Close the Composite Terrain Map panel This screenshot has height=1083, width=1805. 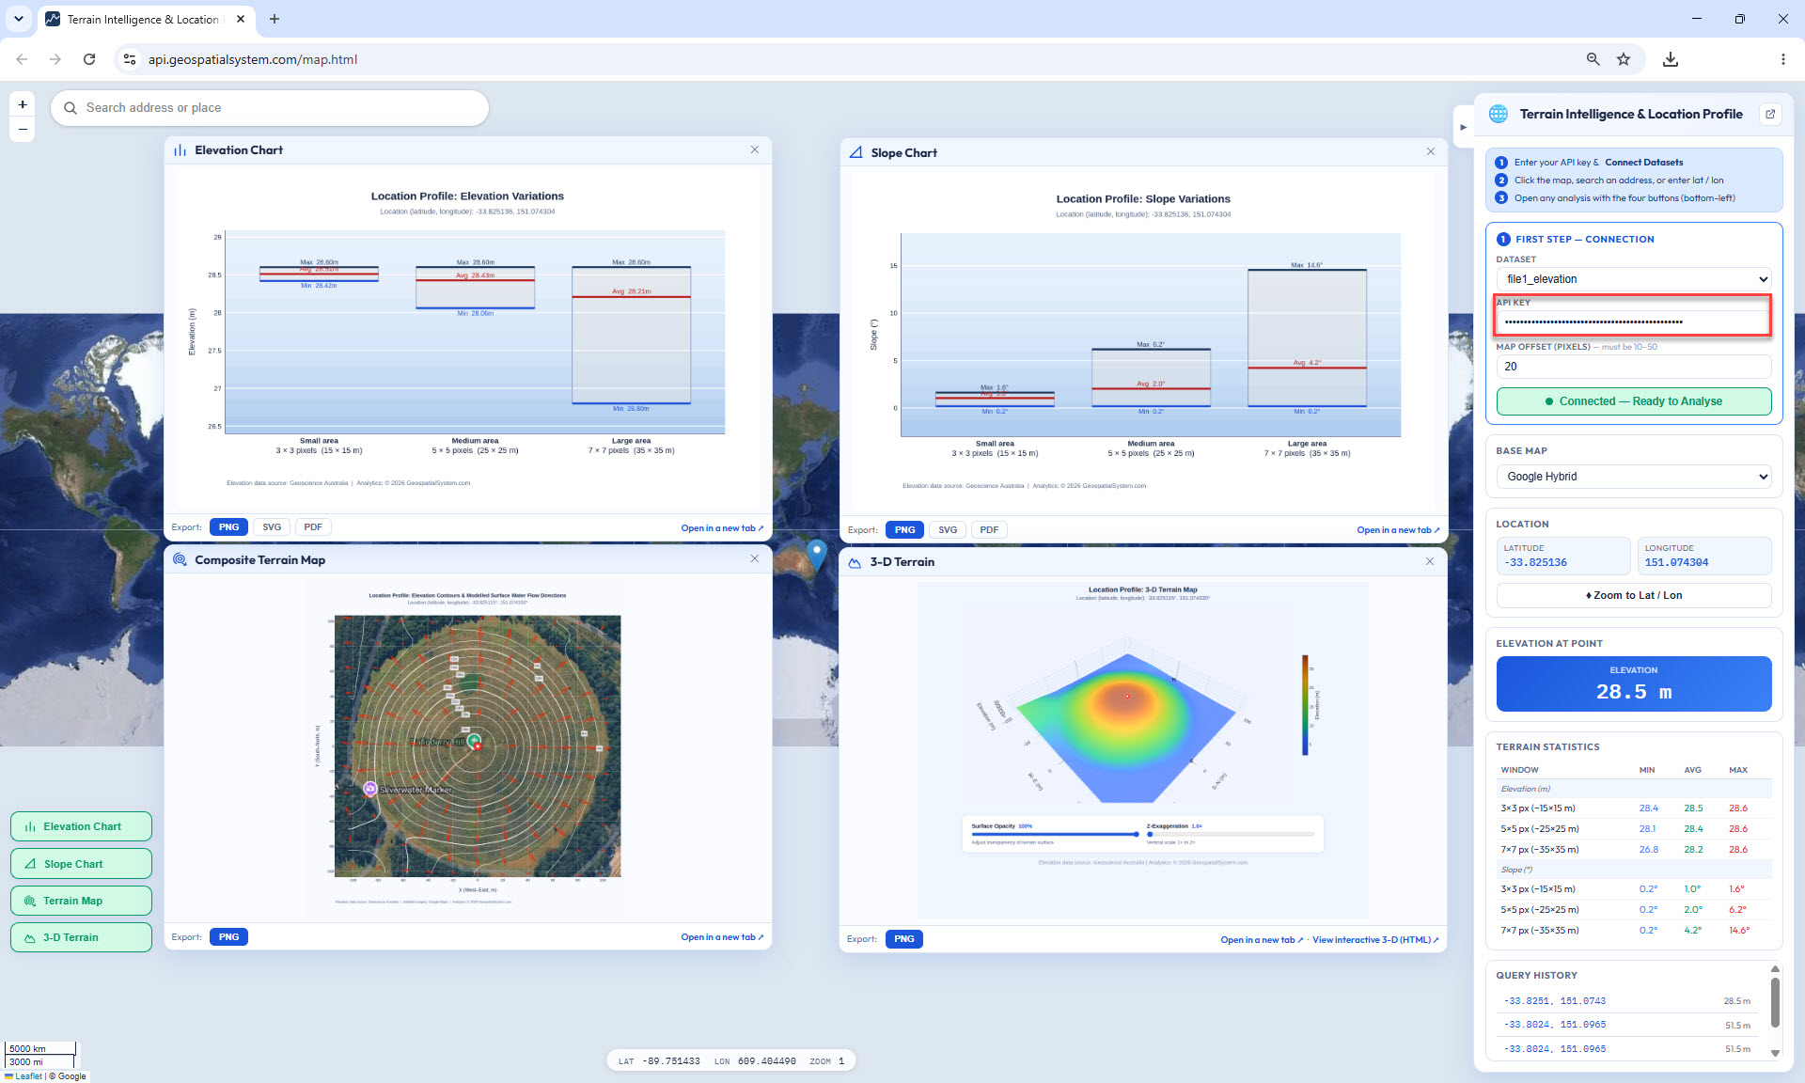pyautogui.click(x=754, y=558)
